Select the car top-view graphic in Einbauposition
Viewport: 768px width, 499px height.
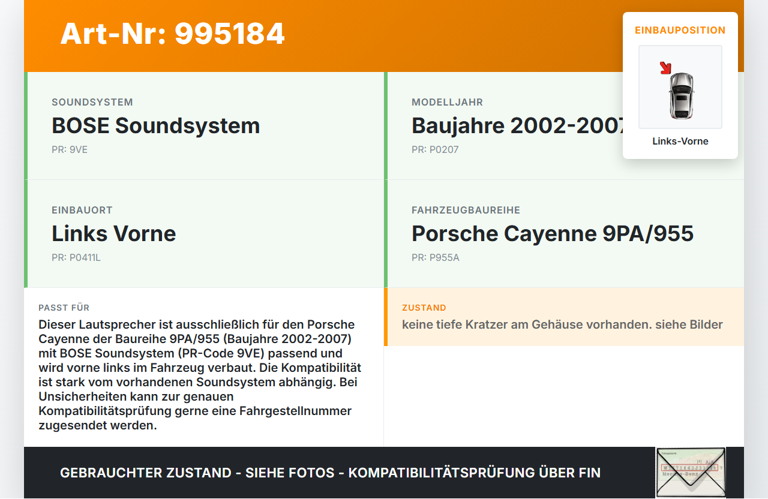point(680,87)
